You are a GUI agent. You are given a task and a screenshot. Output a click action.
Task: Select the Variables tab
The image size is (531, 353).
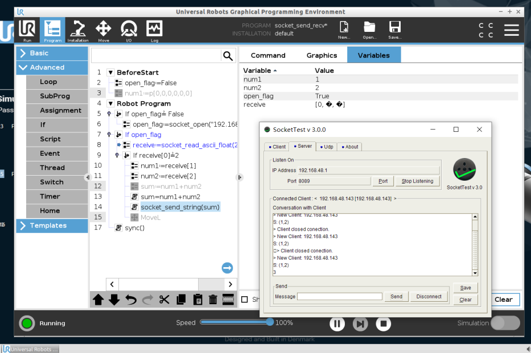tap(374, 55)
